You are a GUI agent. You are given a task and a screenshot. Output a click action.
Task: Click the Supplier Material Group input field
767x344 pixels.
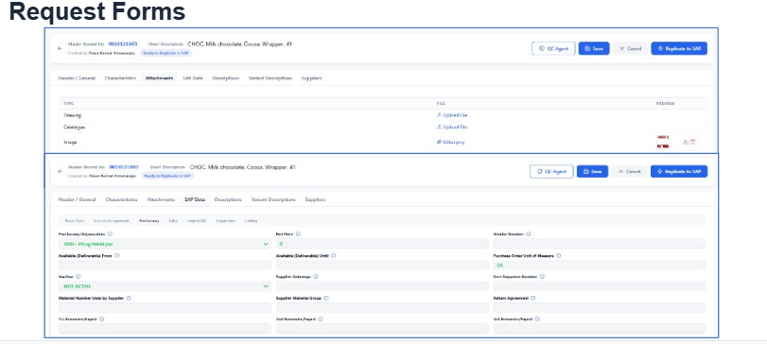[382, 307]
